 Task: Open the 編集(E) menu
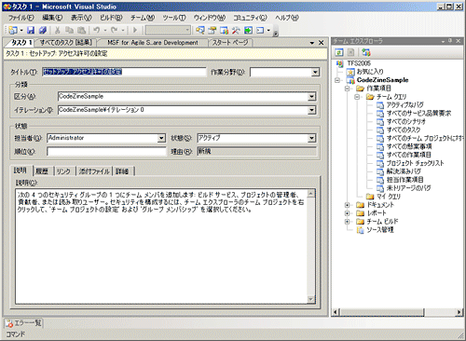click(52, 18)
